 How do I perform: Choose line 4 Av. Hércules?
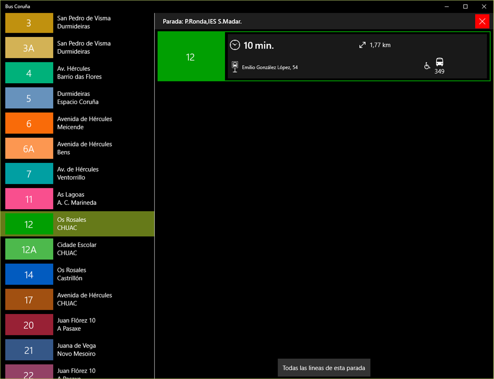78,73
